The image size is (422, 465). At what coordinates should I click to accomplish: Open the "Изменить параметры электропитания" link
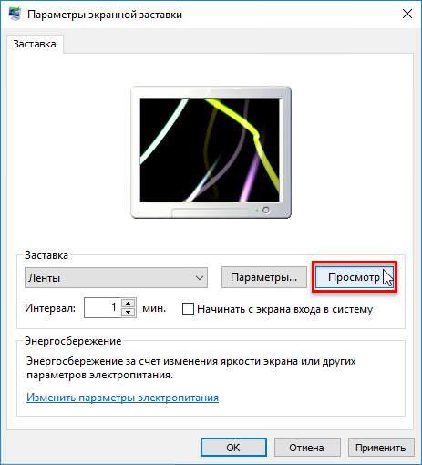tap(122, 398)
